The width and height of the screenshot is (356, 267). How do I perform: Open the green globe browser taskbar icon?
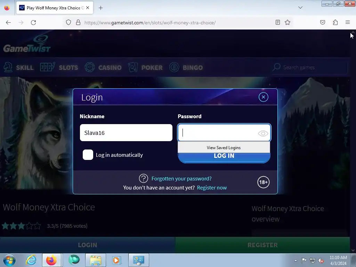74,260
